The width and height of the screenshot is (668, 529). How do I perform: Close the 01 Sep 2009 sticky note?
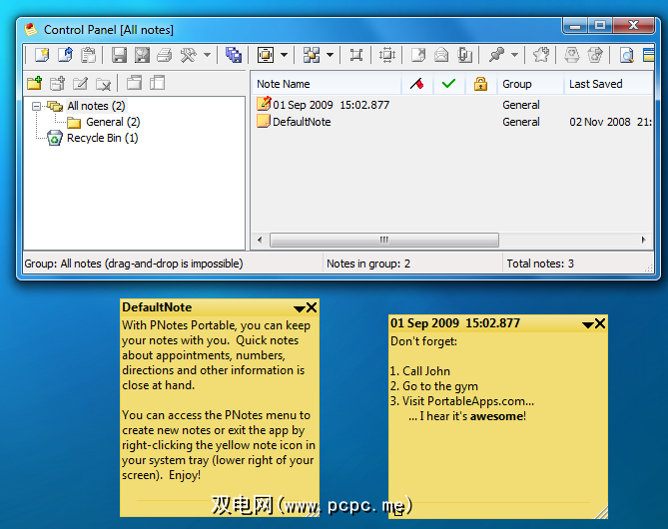point(600,323)
